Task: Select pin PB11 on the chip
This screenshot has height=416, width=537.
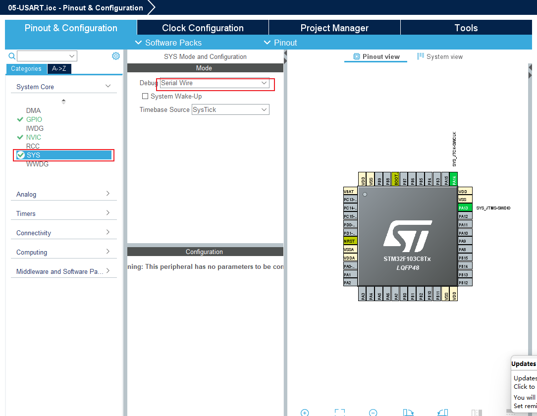Action: (437, 294)
